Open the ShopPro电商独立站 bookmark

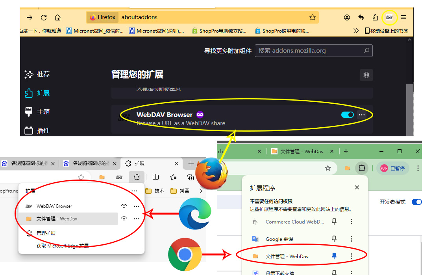click(x=219, y=31)
